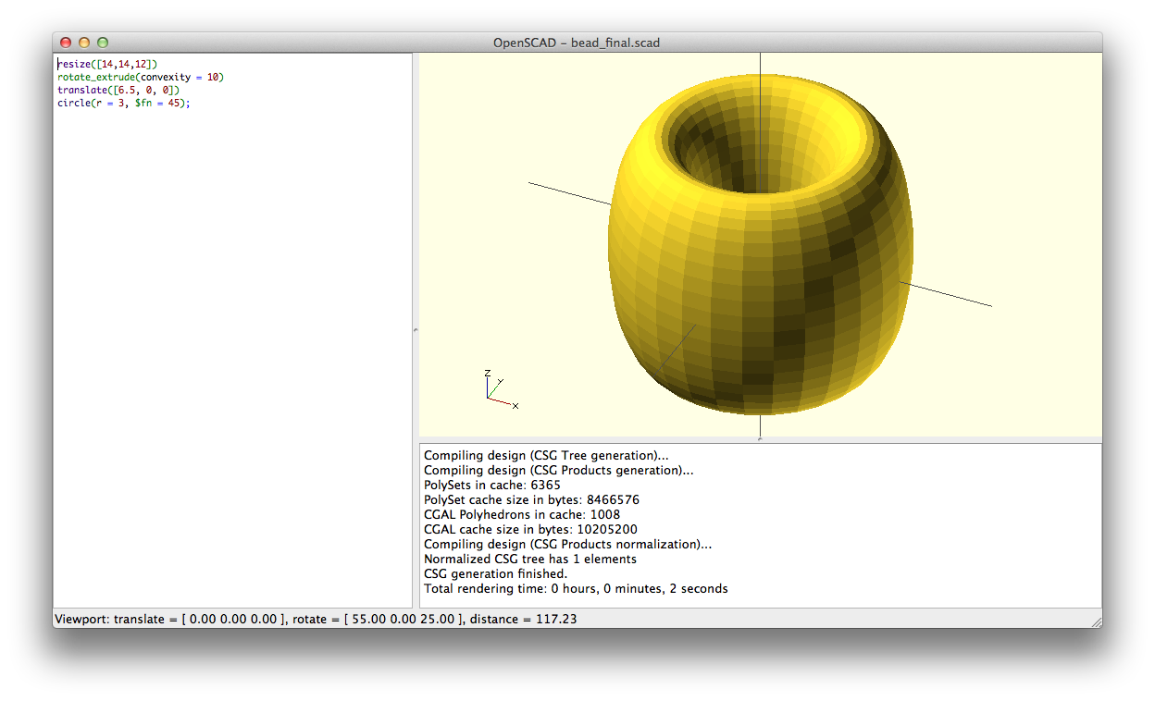
Task: Click the green zoom window button
Action: [103, 43]
